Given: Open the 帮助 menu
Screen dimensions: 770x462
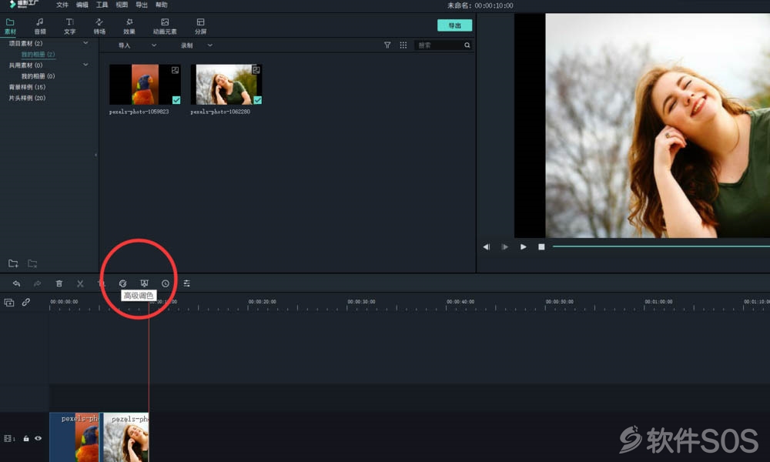Looking at the screenshot, I should (161, 5).
